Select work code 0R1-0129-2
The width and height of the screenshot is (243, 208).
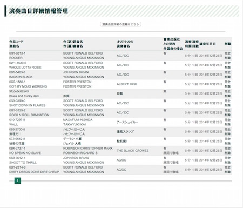pyautogui.click(x=17, y=110)
